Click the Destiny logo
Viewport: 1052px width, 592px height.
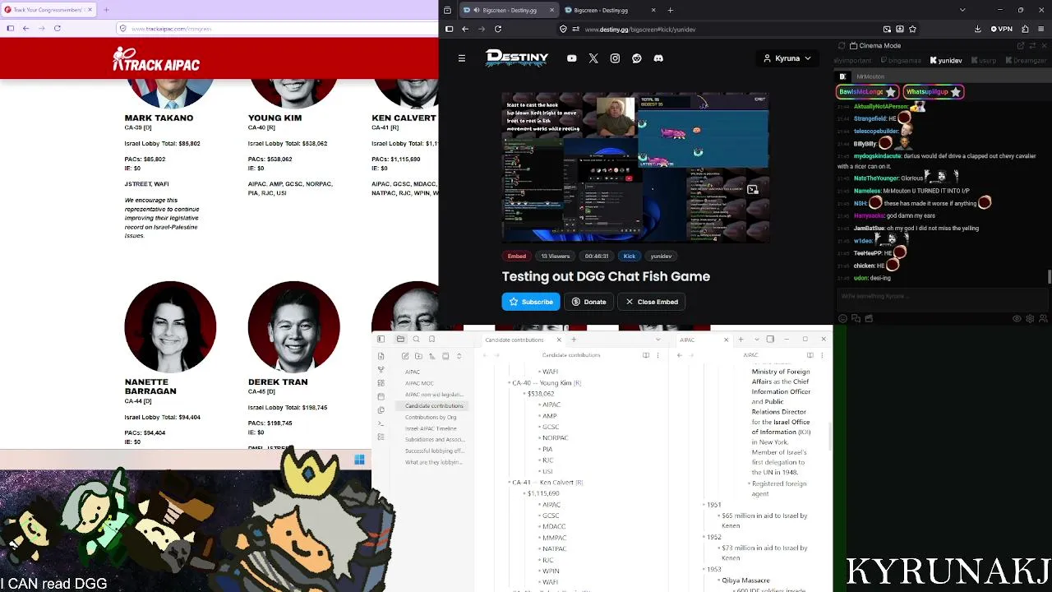point(517,58)
